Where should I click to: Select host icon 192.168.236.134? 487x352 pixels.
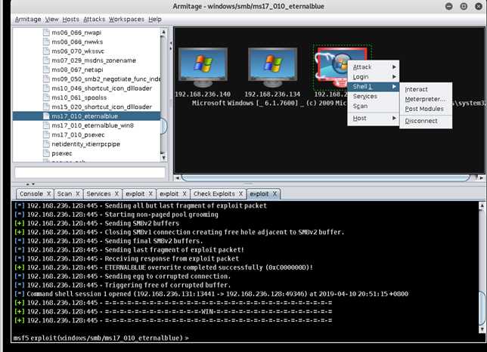(x=272, y=67)
